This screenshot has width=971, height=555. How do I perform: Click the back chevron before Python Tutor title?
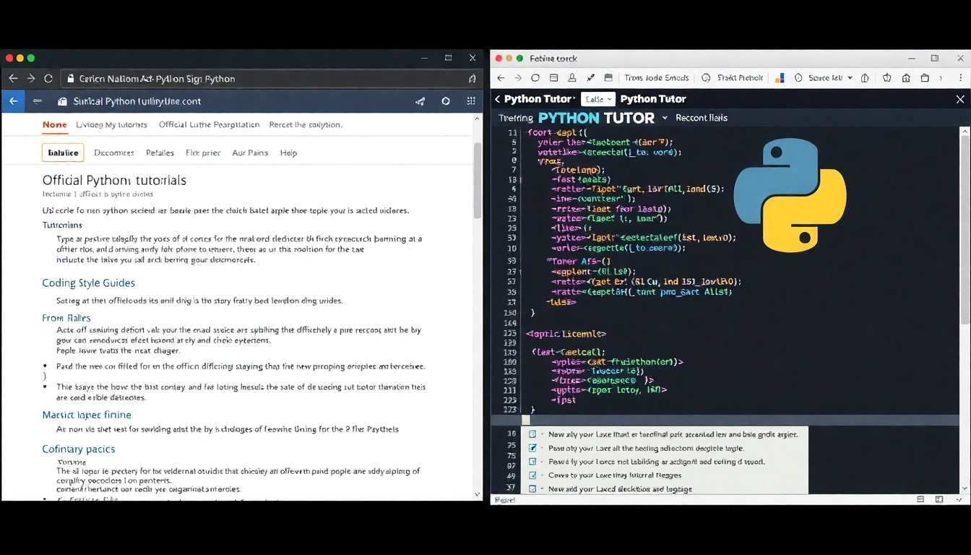click(x=497, y=99)
